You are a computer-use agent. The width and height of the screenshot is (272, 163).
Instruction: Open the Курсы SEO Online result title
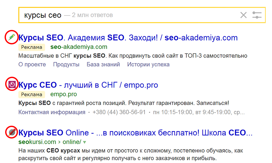tap(135, 133)
